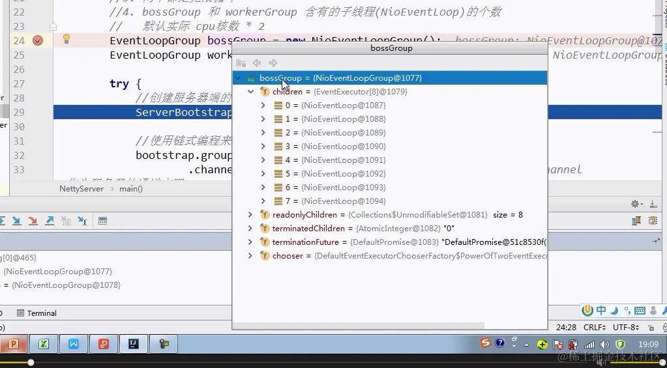Click the back arrow in bossGroup popup
667x368 pixels.
(x=257, y=63)
